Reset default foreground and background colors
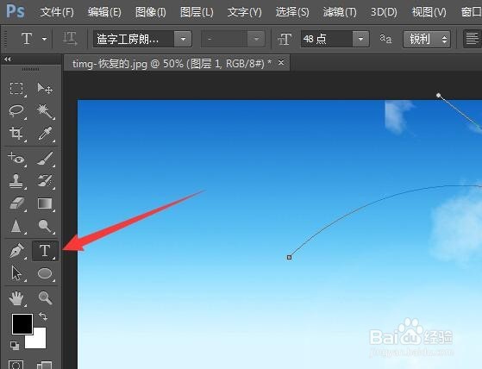The width and height of the screenshot is (482, 369). tap(15, 346)
